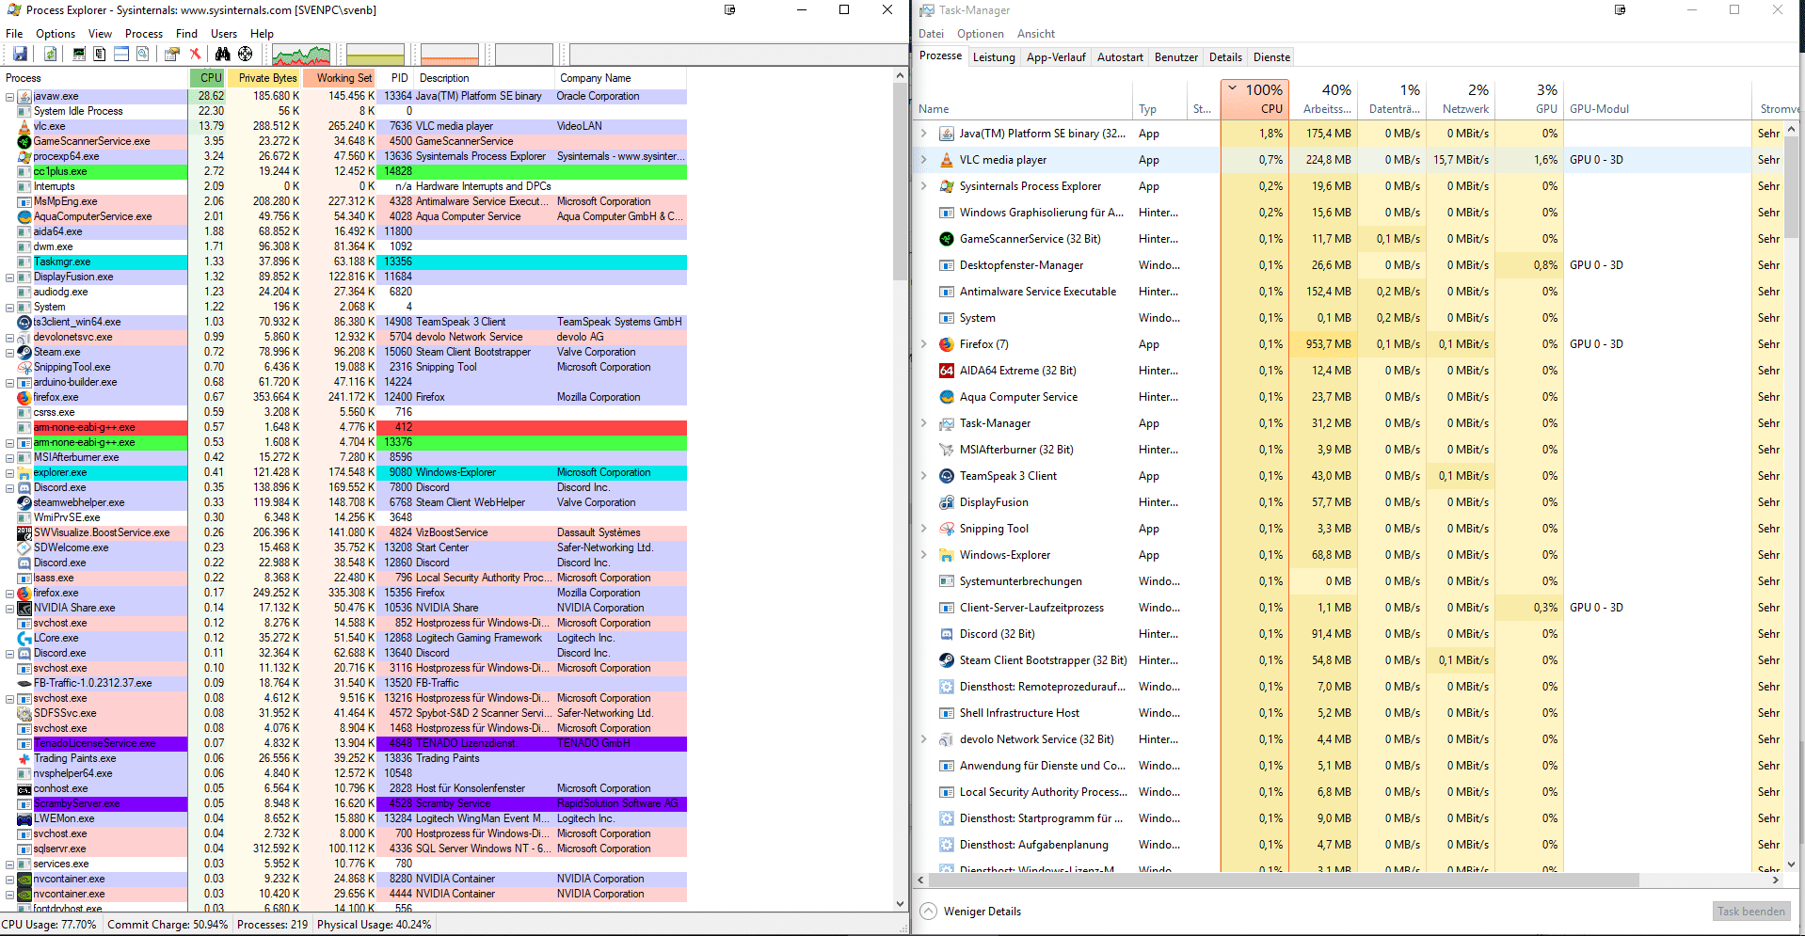
Task: Collapse the javaw.exe tree node
Action: 9,97
